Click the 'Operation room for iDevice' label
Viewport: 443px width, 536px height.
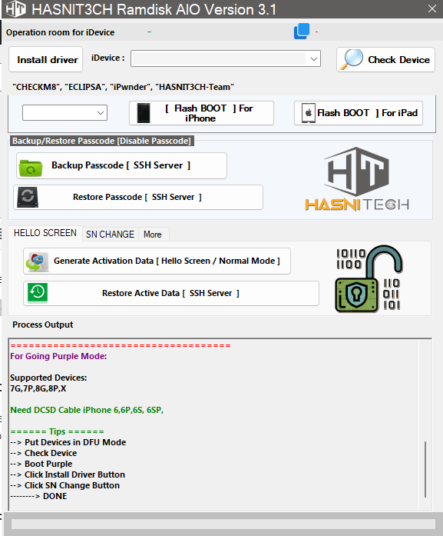point(61,32)
